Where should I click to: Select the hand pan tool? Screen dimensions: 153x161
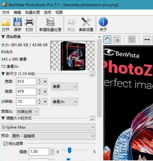(107, 40)
